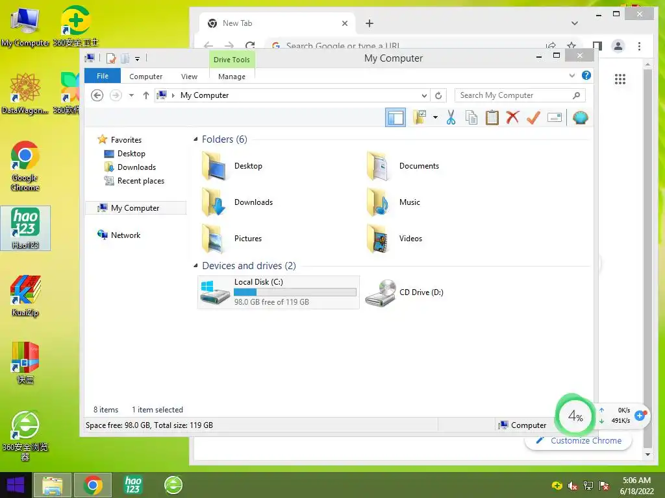Click the quick access Properties icon
This screenshot has width=665, height=498.
[111, 58]
